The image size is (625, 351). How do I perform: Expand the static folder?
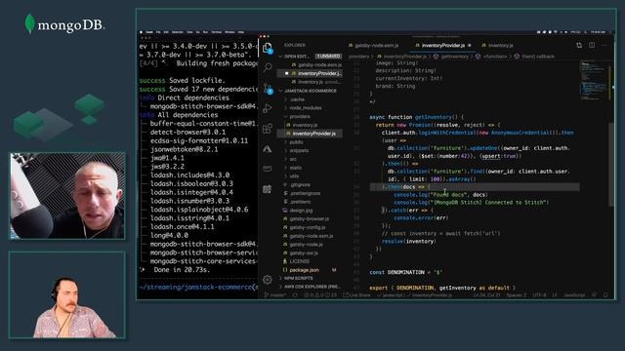(x=295, y=168)
